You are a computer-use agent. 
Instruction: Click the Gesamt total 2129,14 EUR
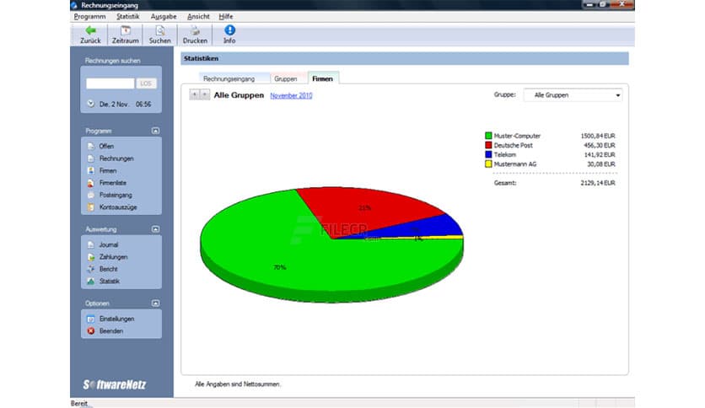[x=598, y=183]
